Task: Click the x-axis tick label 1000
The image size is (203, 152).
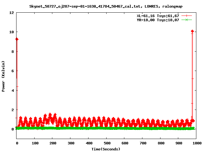Action: [197, 143]
